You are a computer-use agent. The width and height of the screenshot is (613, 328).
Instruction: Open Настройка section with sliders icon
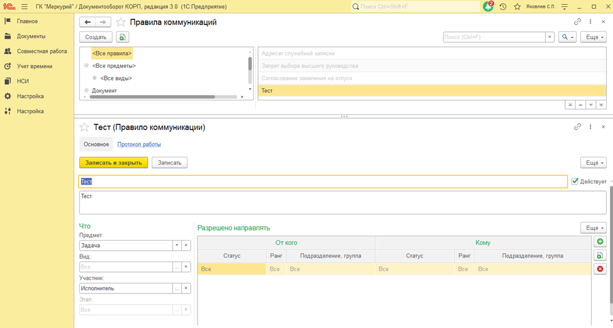coord(30,111)
